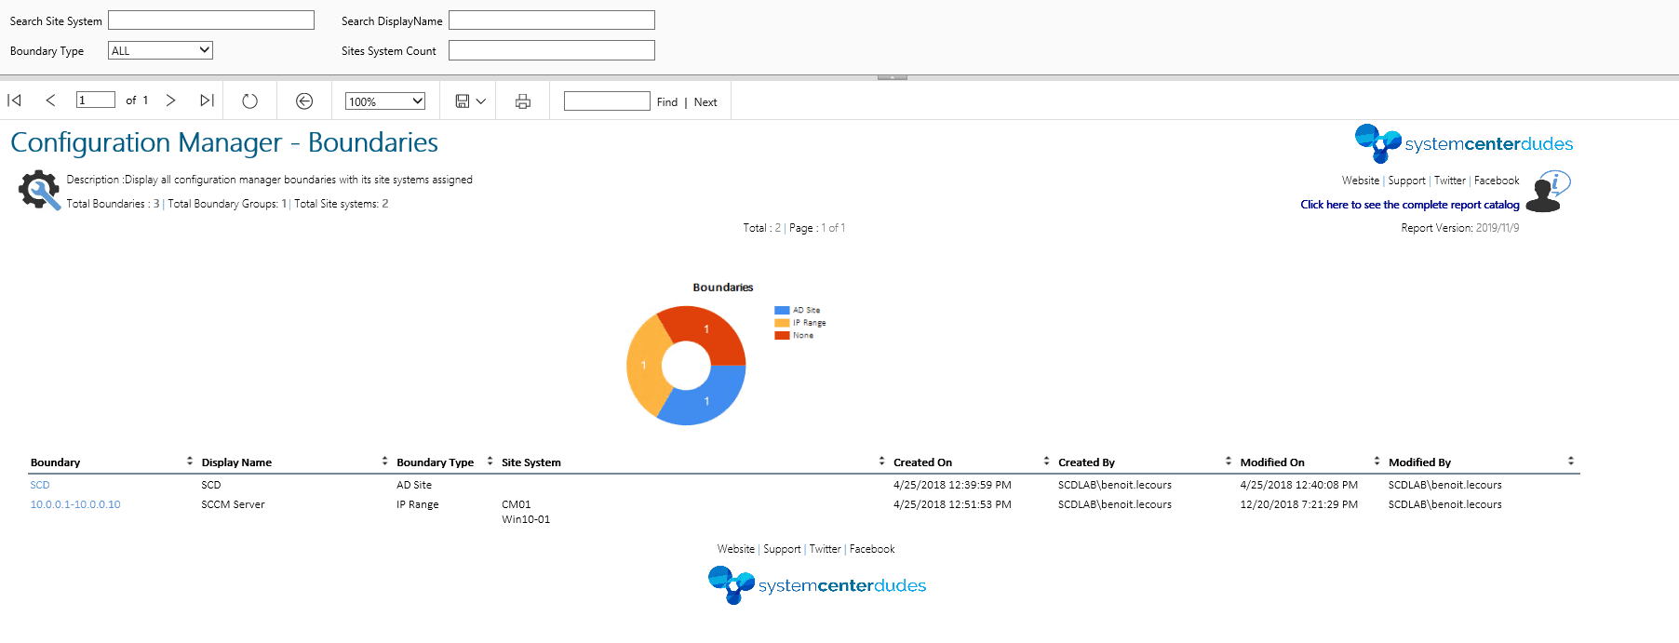Open the header Facebook link
Image resolution: width=1679 pixels, height=643 pixels.
[x=1497, y=181]
